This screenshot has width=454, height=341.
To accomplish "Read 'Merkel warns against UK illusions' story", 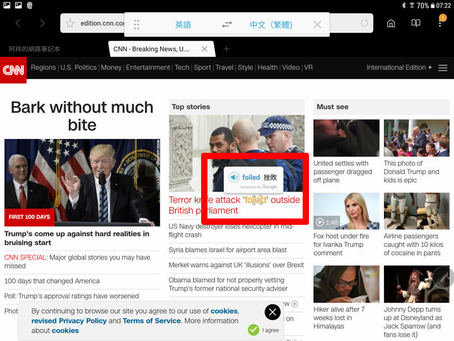I will (236, 265).
